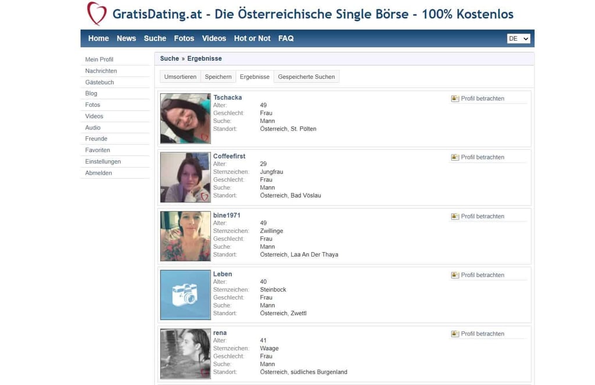Open Home in the navigation bar

coord(98,38)
